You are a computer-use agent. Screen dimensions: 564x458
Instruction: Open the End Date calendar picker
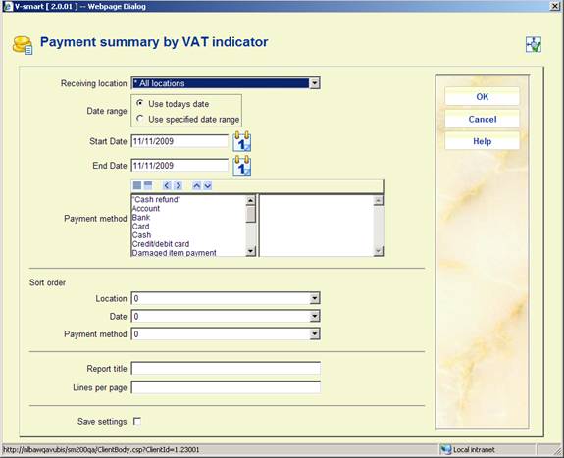point(241,166)
